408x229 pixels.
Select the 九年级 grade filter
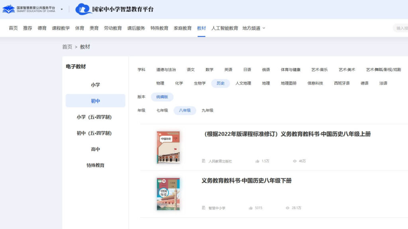coord(207,111)
